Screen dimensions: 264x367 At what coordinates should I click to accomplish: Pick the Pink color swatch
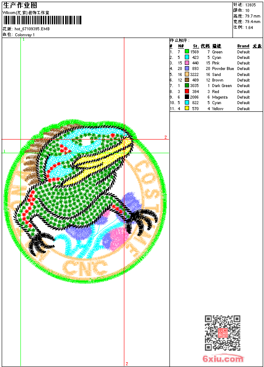187,63
